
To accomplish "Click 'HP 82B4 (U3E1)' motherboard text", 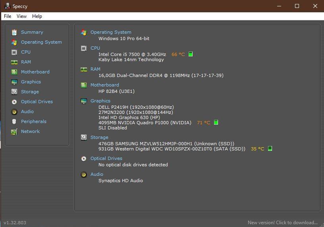I will coord(116,91).
